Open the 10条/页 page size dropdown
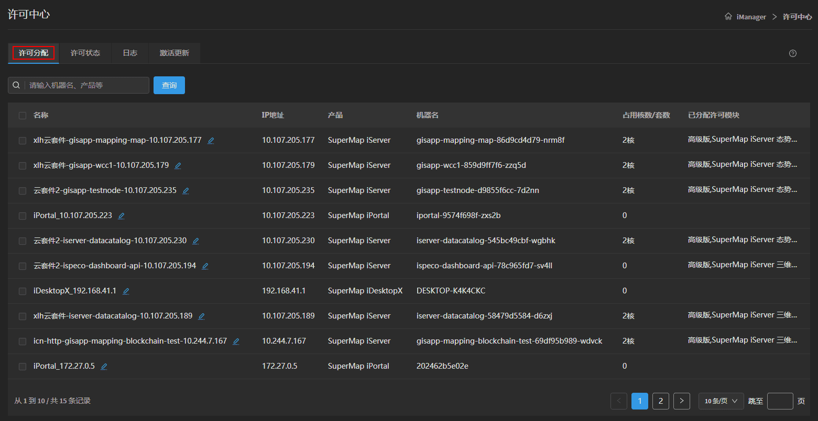 pyautogui.click(x=721, y=401)
